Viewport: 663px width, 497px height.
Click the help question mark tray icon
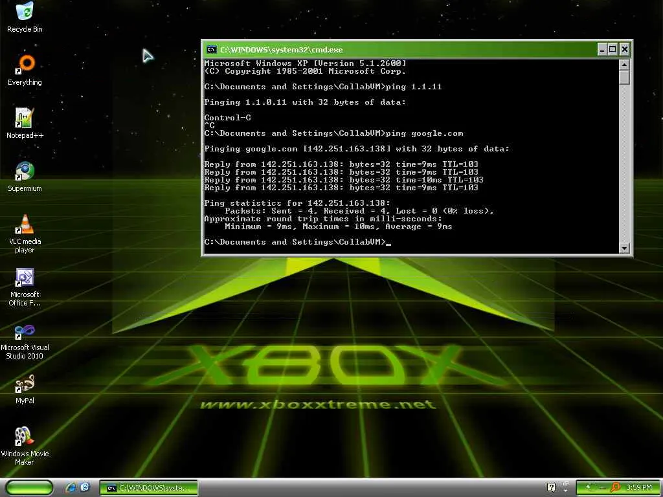551,487
